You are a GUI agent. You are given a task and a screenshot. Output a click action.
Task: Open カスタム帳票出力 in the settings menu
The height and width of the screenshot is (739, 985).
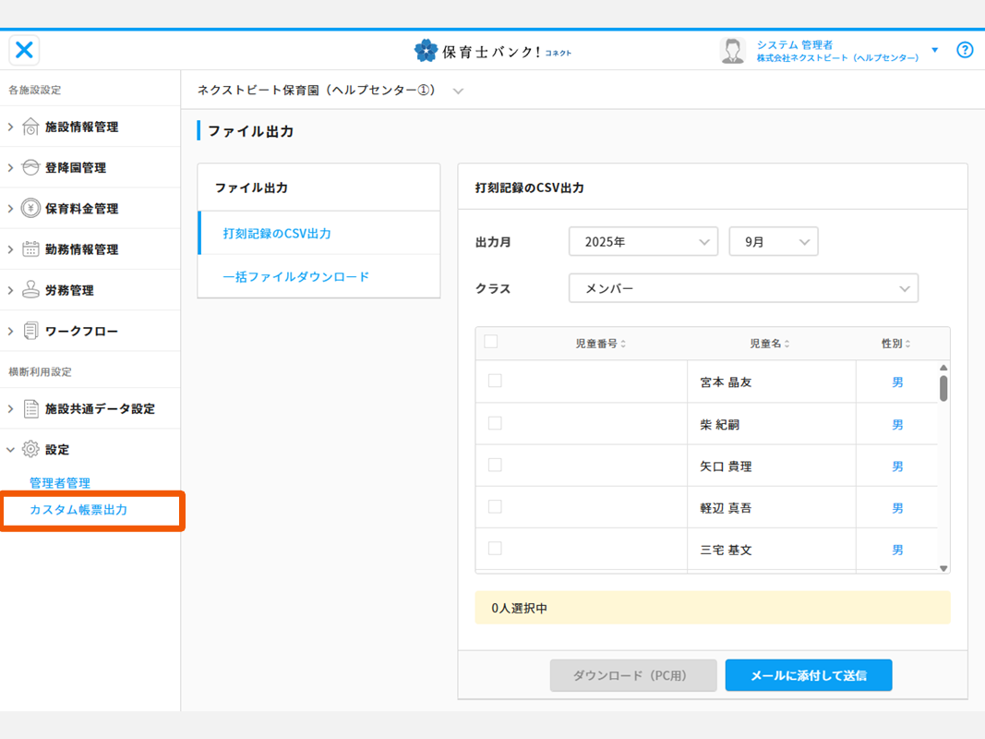pyautogui.click(x=78, y=510)
